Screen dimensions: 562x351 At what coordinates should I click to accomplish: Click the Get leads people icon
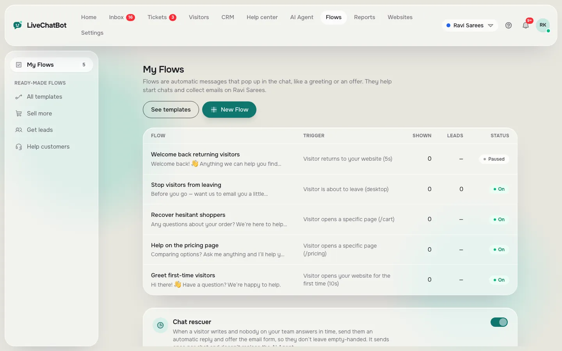(x=19, y=130)
